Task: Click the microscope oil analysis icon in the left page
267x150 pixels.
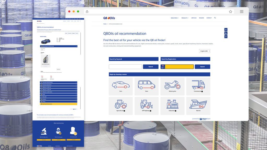Action: 44,131
